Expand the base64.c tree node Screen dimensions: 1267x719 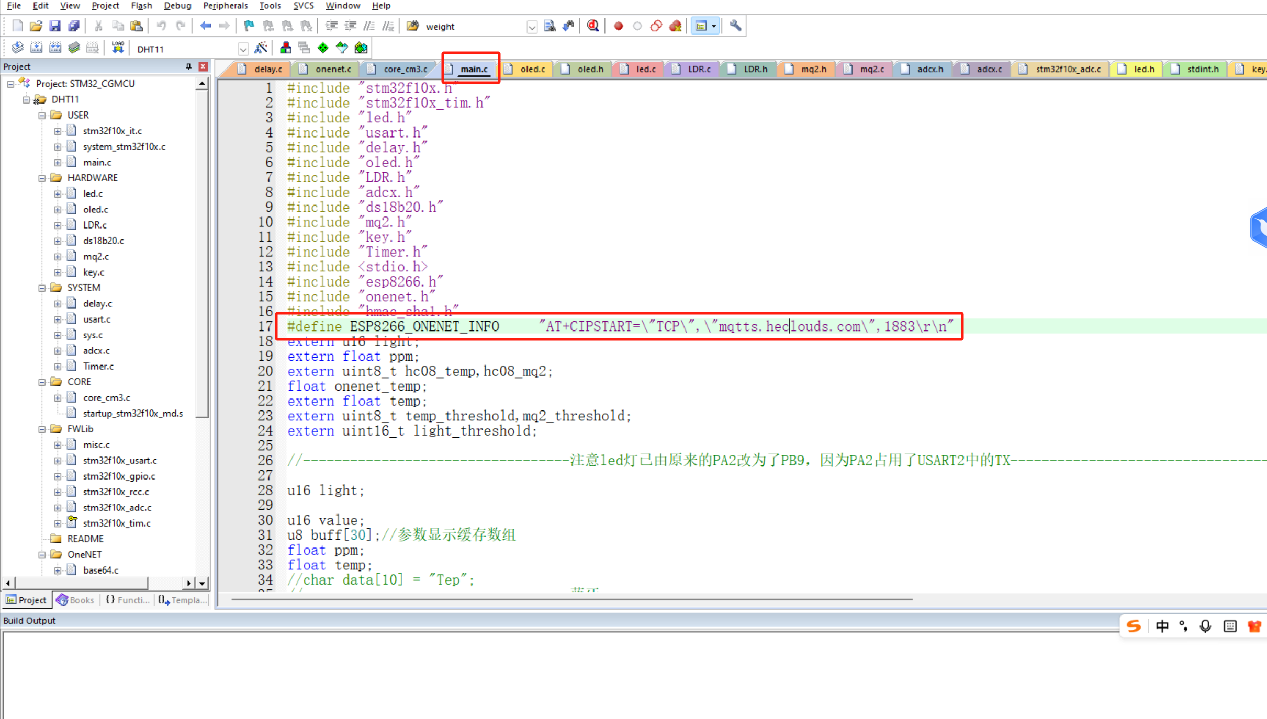(59, 570)
